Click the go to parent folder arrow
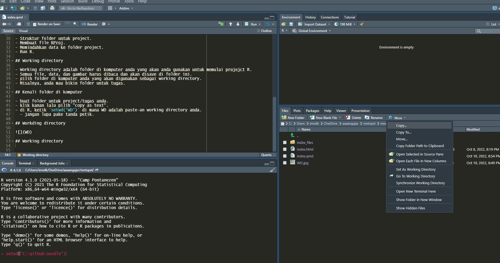 click(292, 135)
